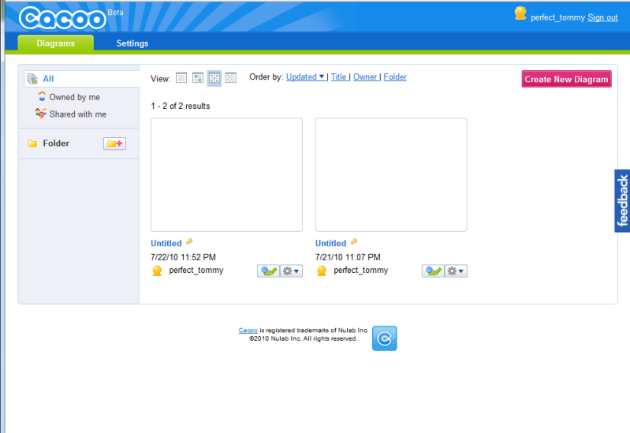Open the first Untitled diagram thumbnail

click(226, 174)
